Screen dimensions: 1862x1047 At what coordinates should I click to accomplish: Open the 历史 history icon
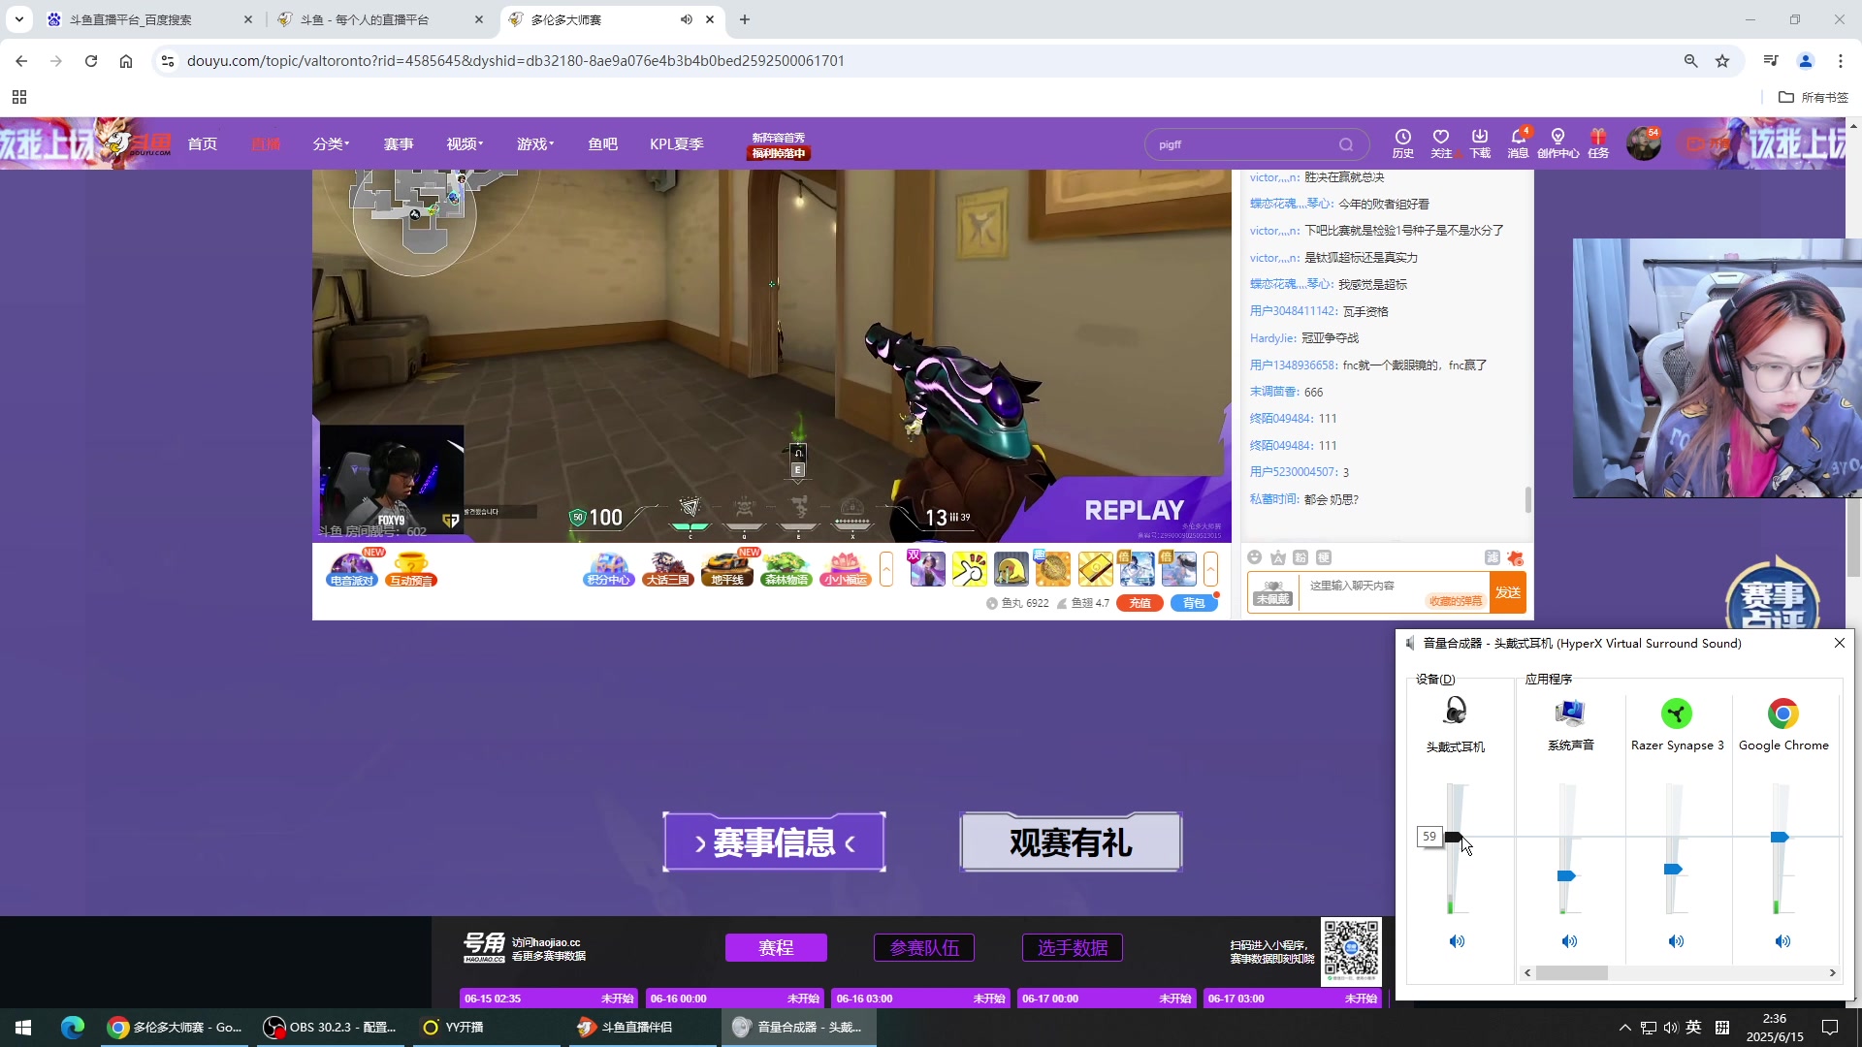pyautogui.click(x=1402, y=143)
